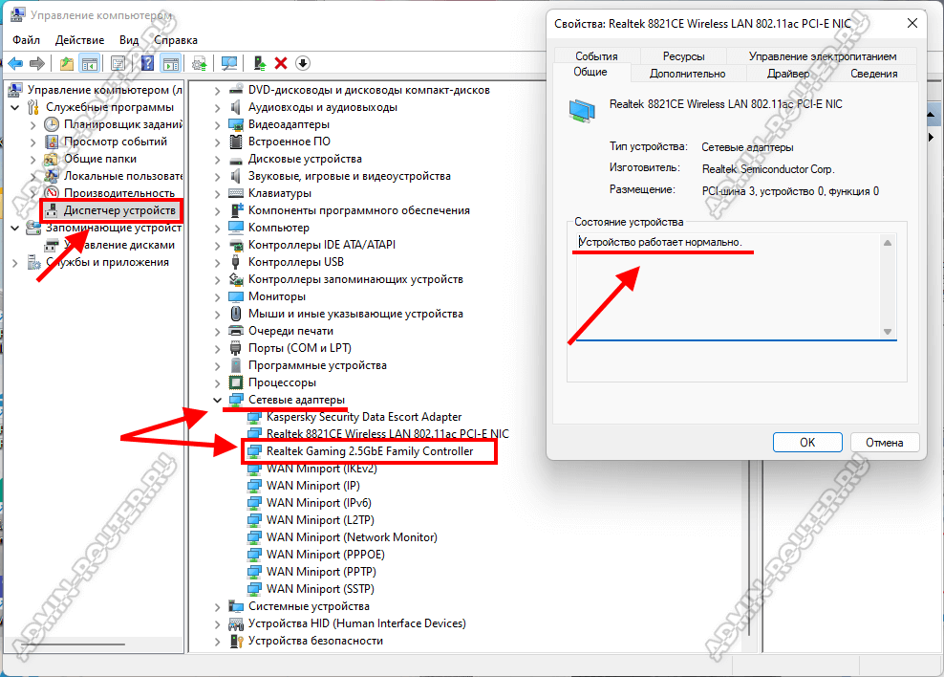Screen dimensions: 944x677
Task: Click the Up one level folder icon
Action: click(67, 63)
